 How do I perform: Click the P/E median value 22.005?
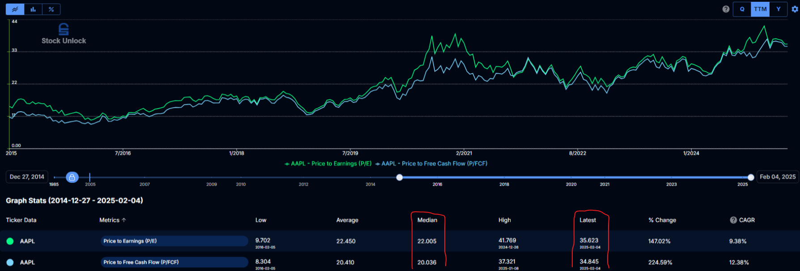[x=427, y=241]
